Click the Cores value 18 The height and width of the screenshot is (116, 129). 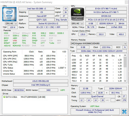[66, 9]
